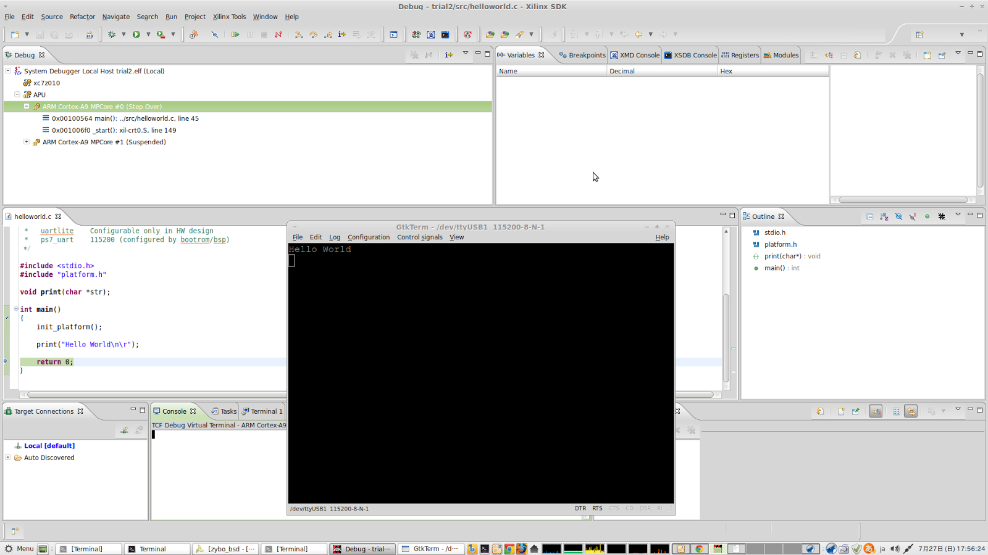This screenshot has width=988, height=555.
Task: Click the Open Terminal toolbar icon
Action: (x=393, y=35)
